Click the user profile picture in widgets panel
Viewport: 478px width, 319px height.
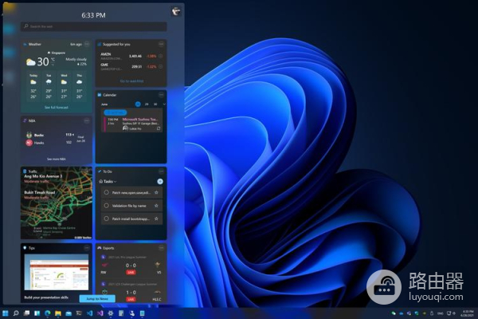pos(176,11)
